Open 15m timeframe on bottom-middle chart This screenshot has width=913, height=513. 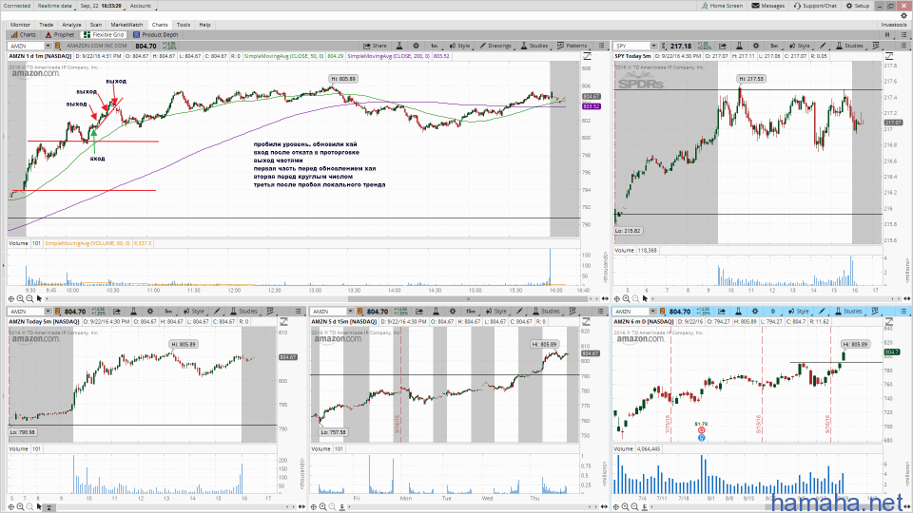pyautogui.click(x=470, y=312)
